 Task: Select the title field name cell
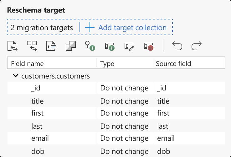pyautogui.click(x=52, y=101)
